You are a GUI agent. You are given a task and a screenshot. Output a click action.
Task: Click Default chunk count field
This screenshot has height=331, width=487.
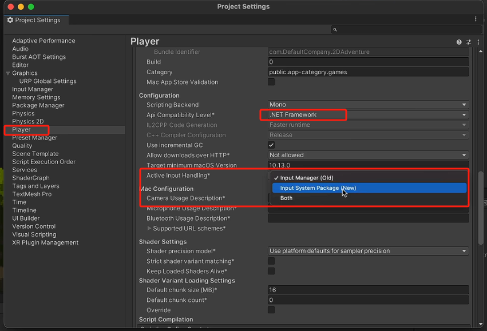(369, 300)
